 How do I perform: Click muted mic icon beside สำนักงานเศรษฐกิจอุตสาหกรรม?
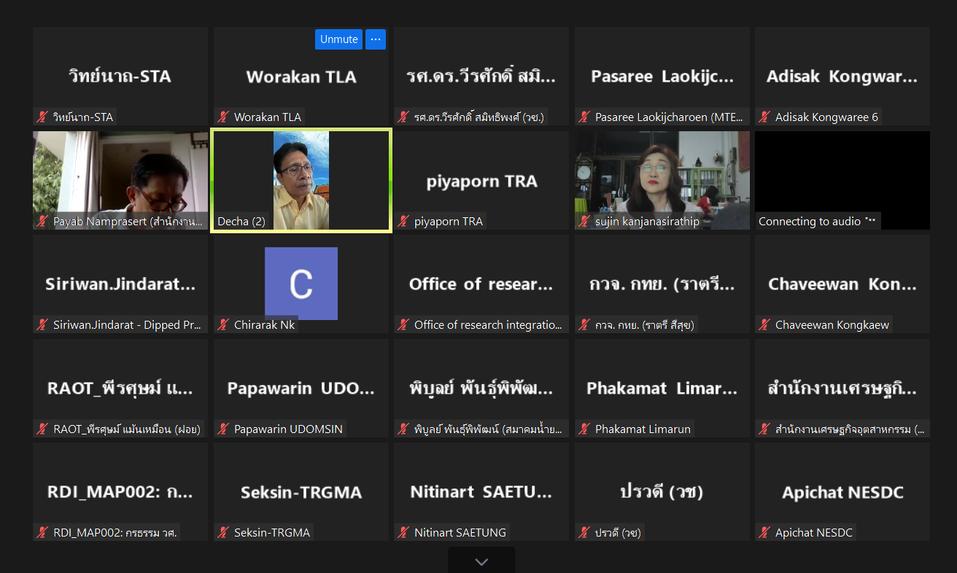[x=765, y=429]
